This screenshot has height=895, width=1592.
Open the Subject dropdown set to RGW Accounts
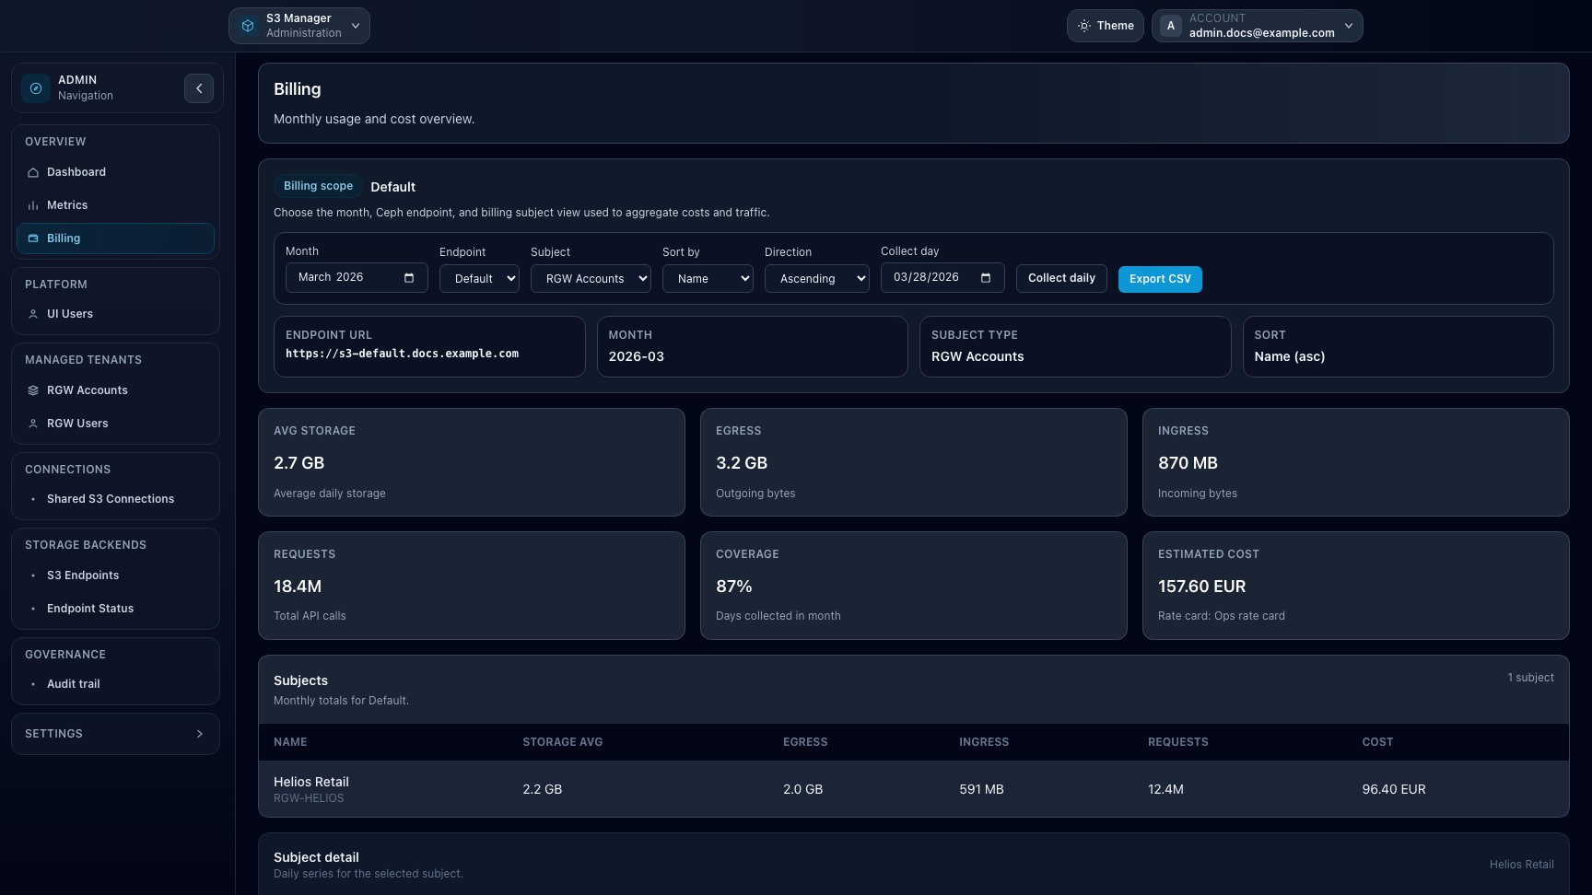591,278
